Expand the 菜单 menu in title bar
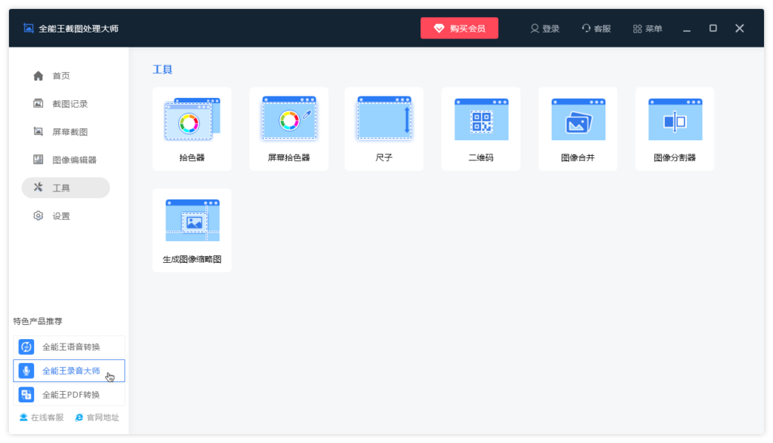Screen dimensions: 773x443 (648, 29)
